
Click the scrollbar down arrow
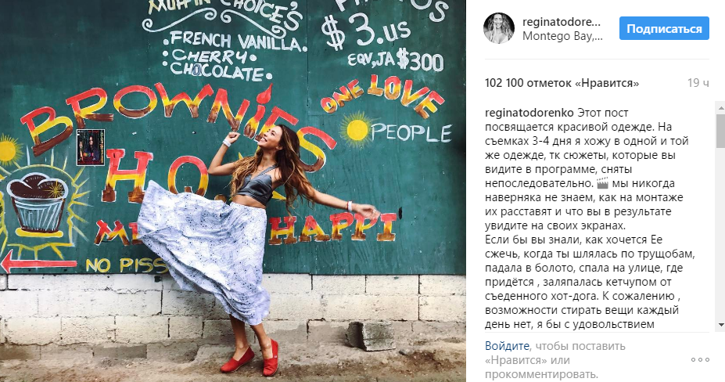(720, 325)
